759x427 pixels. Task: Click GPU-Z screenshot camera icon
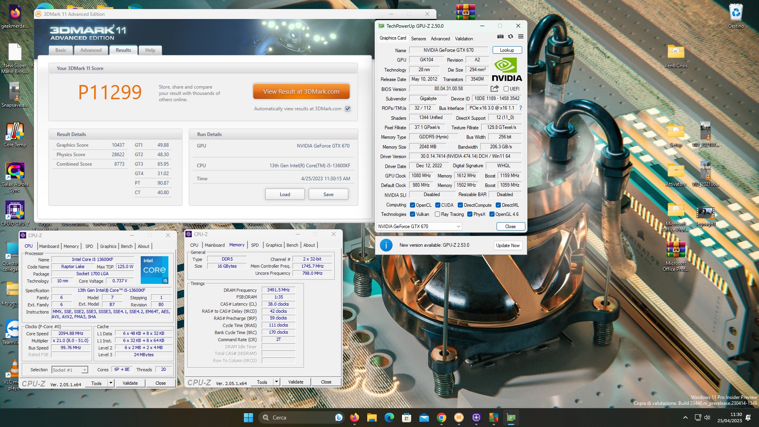tap(500, 36)
